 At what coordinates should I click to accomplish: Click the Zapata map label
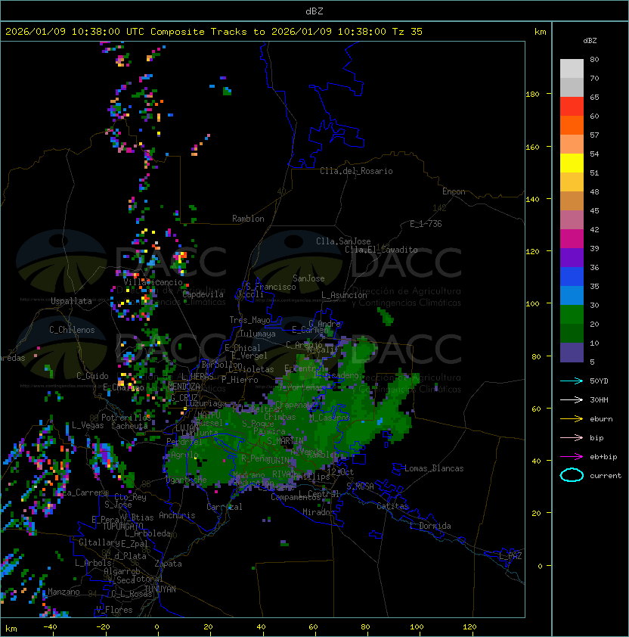point(168,564)
